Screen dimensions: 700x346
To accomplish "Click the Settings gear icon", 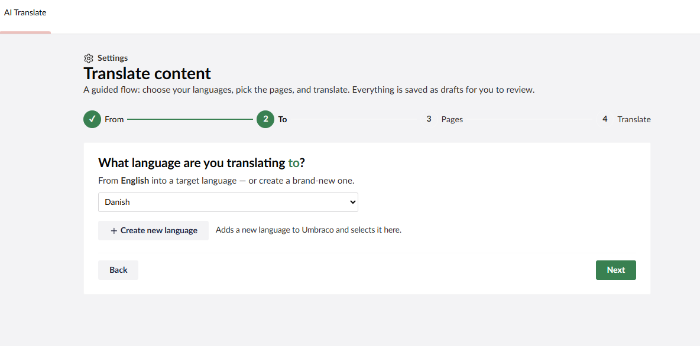I will coord(89,58).
